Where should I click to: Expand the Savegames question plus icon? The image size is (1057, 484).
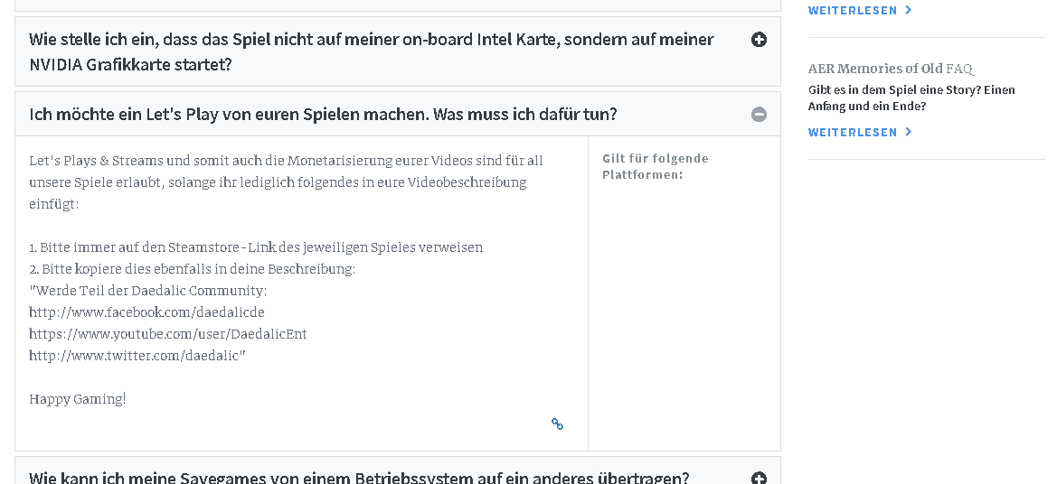click(x=759, y=478)
